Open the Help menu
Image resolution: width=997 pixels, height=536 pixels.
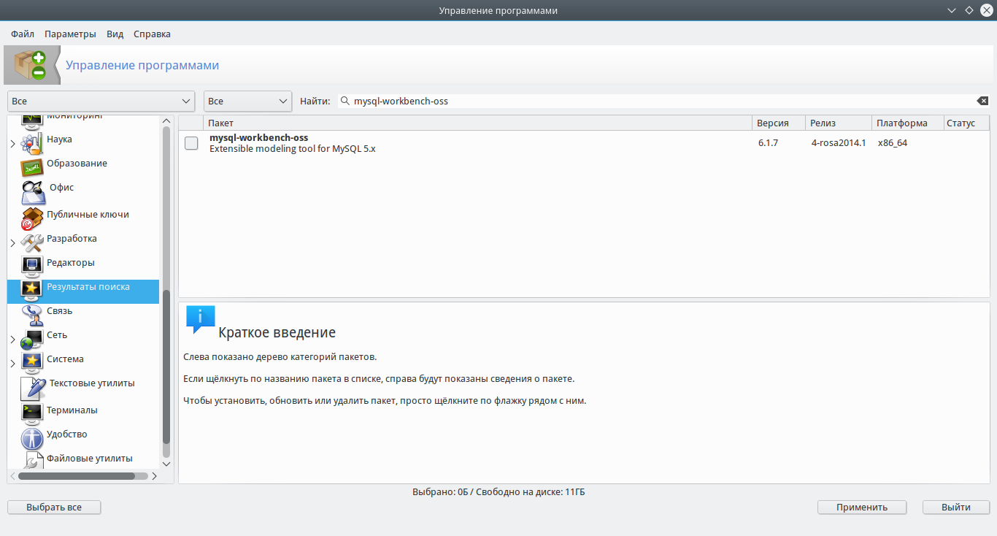(x=152, y=34)
